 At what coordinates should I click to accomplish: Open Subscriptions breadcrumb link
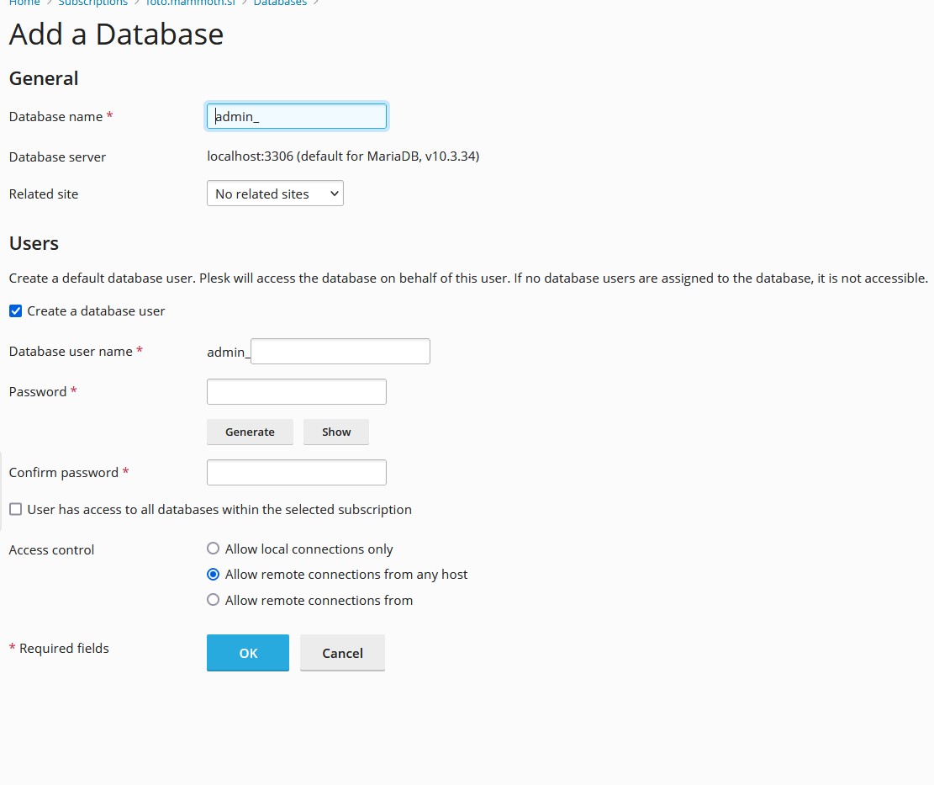coord(93,3)
